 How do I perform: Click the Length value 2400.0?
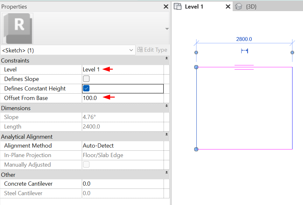point(91,127)
